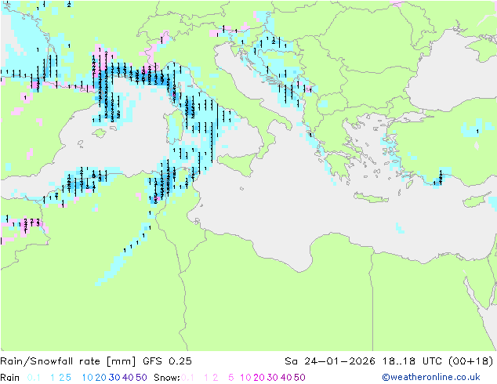
Task: Click the island of Crete on map
Action: point(370,197)
